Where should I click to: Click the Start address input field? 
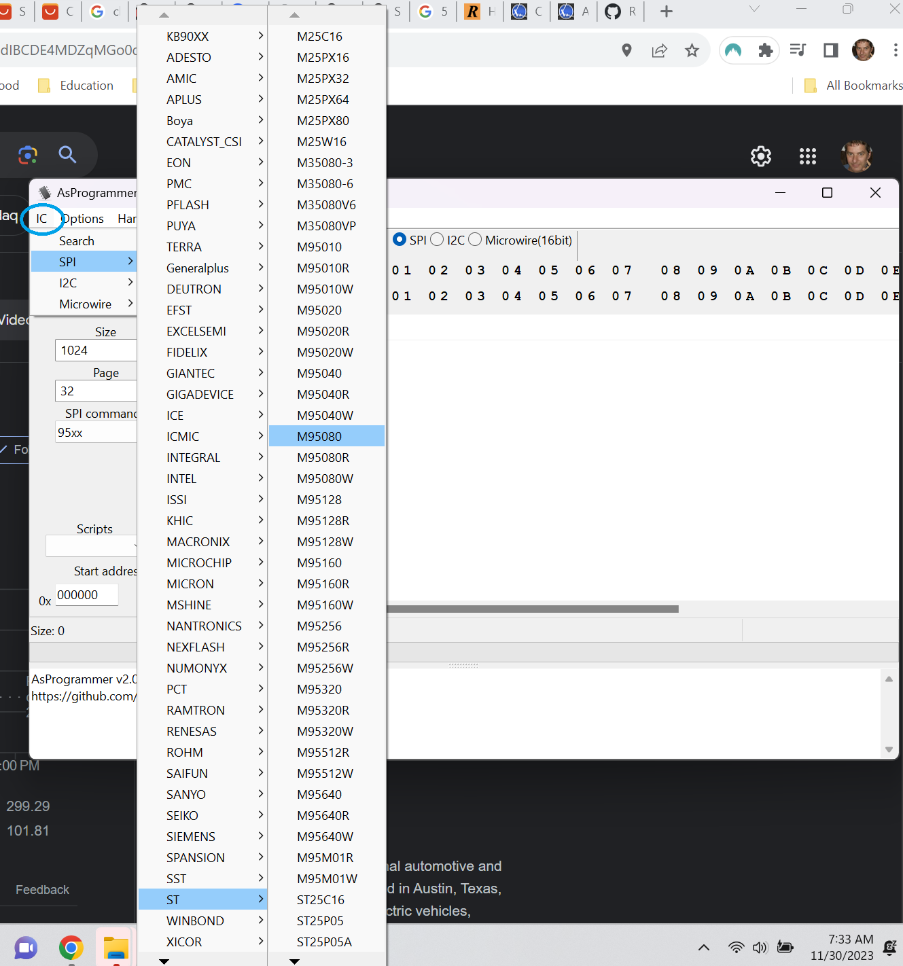pyautogui.click(x=86, y=595)
